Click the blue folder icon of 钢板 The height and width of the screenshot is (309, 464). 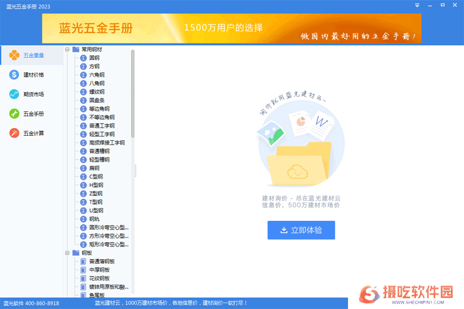click(x=76, y=253)
